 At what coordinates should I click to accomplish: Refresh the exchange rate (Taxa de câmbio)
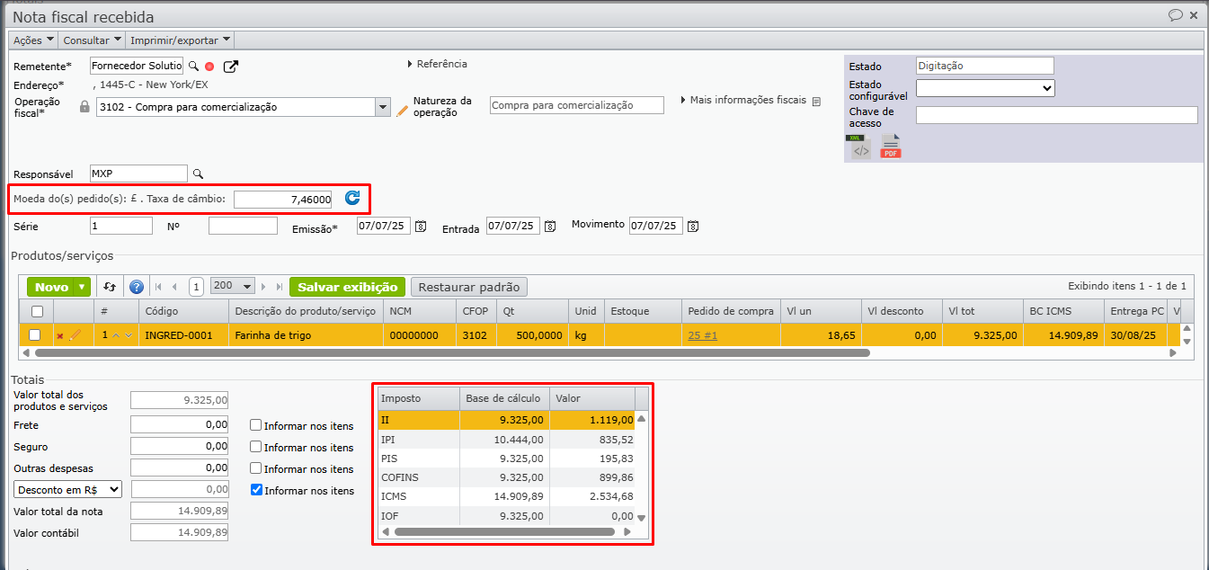[x=352, y=198]
